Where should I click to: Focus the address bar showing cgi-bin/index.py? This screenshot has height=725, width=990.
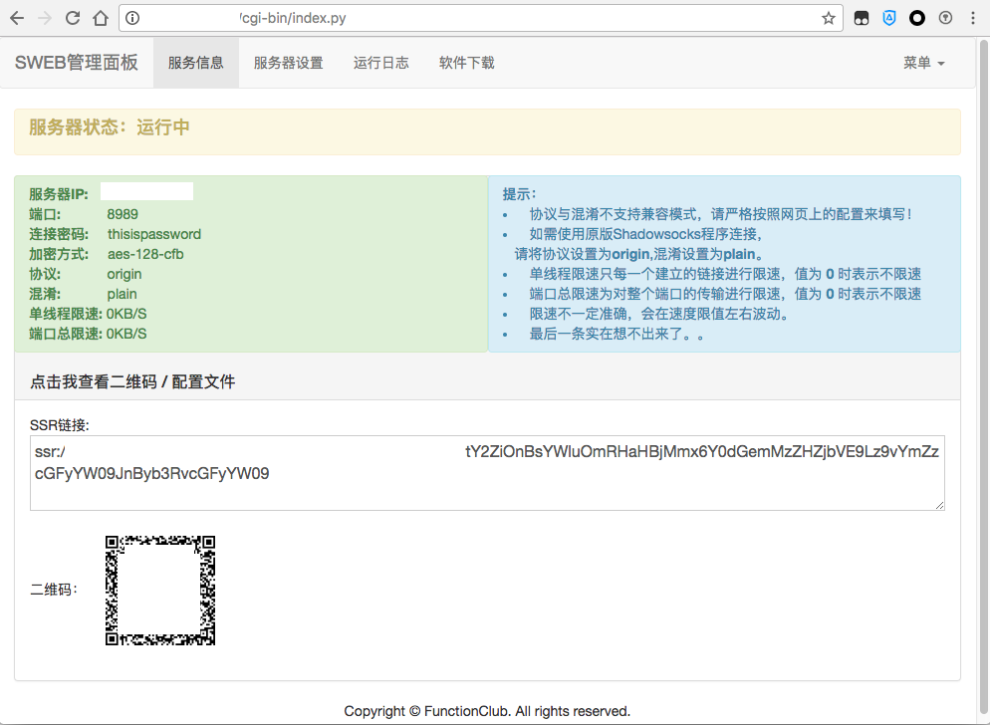pyautogui.click(x=481, y=18)
